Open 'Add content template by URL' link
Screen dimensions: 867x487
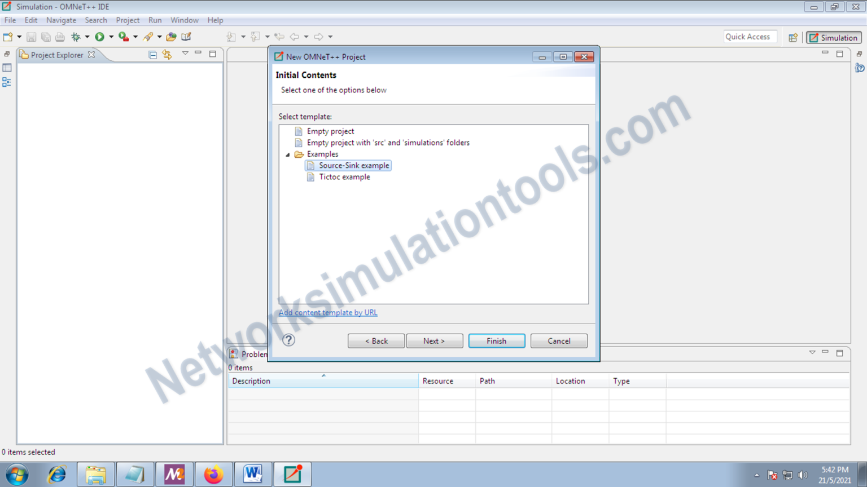(x=327, y=312)
